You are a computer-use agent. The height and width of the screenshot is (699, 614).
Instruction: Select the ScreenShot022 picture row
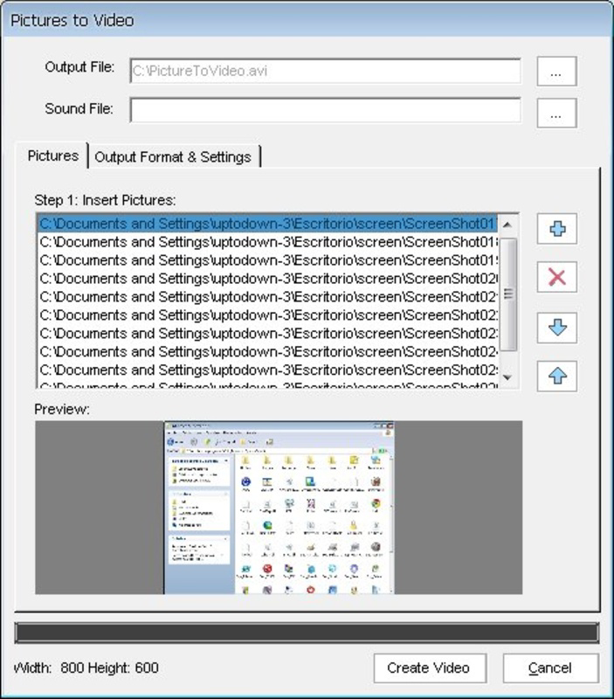click(x=268, y=315)
